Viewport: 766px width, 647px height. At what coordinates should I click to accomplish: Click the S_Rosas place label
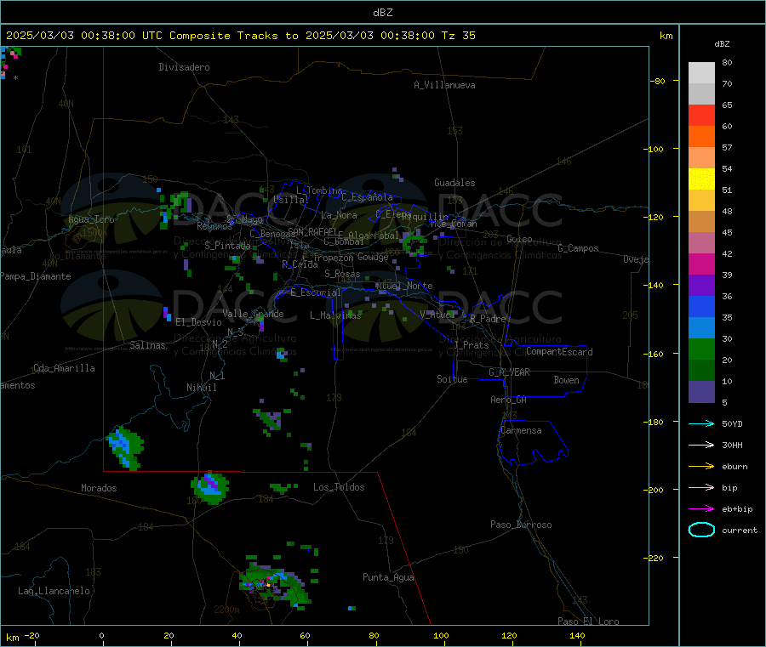tap(342, 274)
